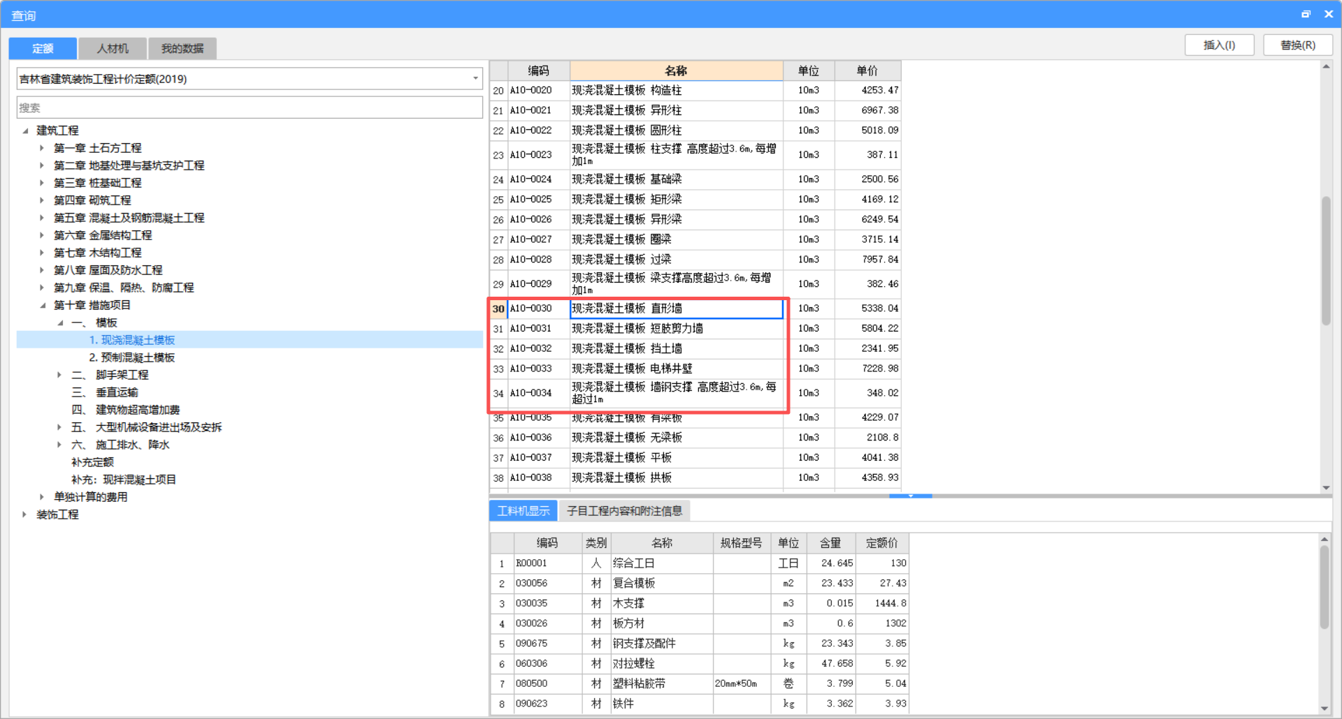The width and height of the screenshot is (1342, 719).
Task: Select row A10-0022 圆形柱
Action: click(x=695, y=131)
